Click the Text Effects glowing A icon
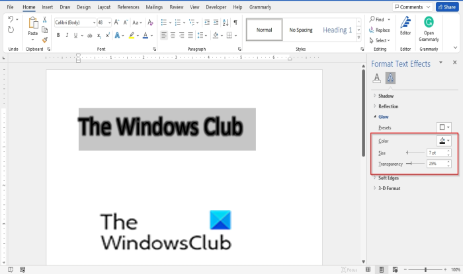This screenshot has height=274, width=463. [x=118, y=36]
